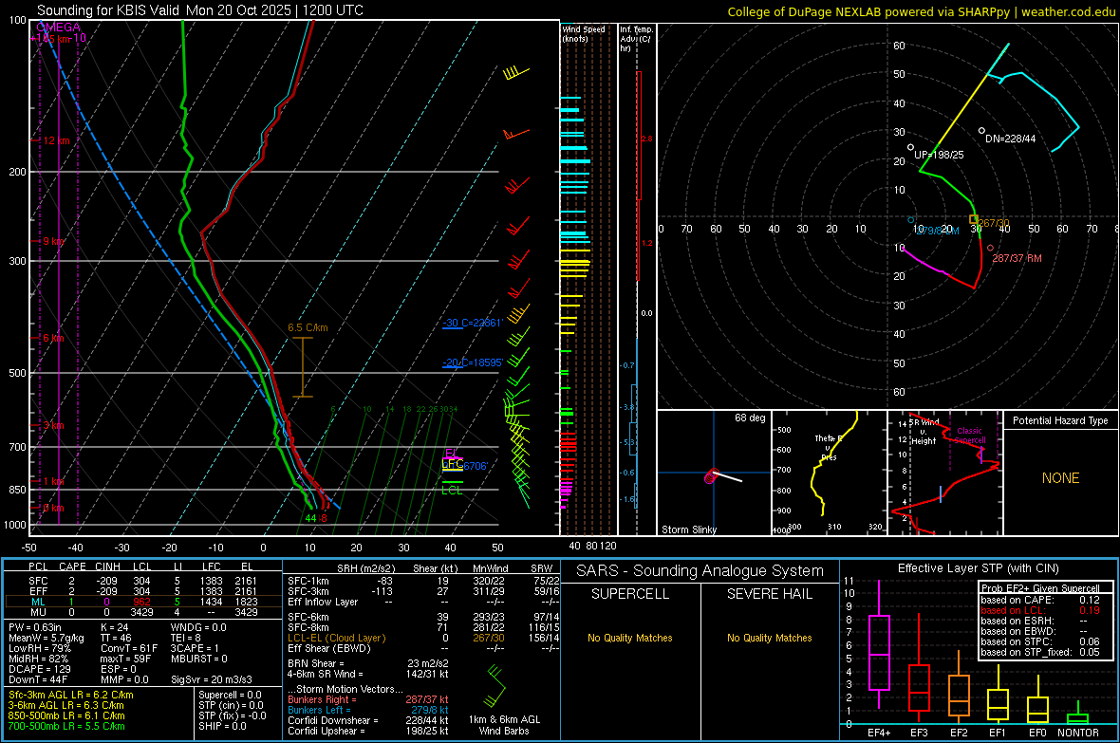Click the magenta 'OMEGA' label

coord(59,28)
